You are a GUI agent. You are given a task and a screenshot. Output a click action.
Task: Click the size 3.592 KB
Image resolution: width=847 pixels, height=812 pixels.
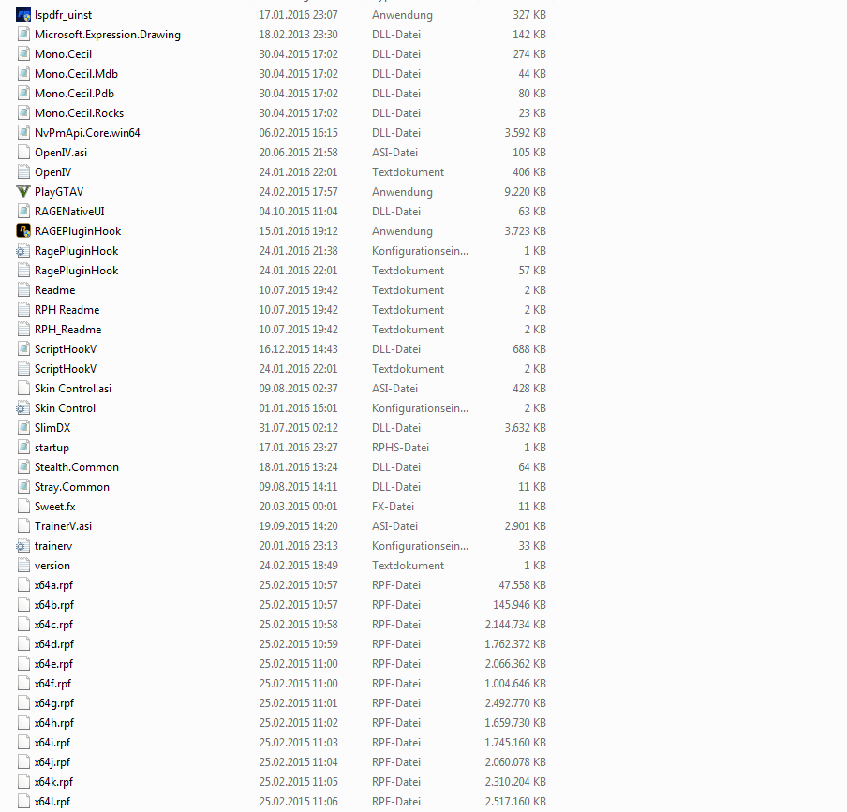[x=525, y=133]
